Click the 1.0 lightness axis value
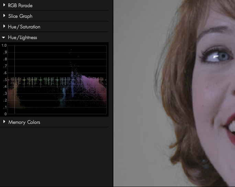The width and height of the screenshot is (235, 187). [x=4, y=45]
